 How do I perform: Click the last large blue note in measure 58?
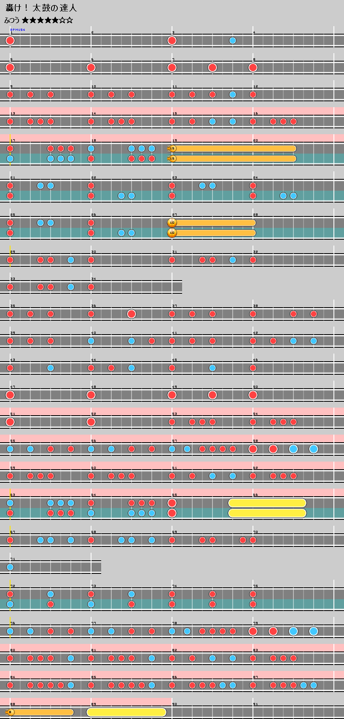coord(314,449)
